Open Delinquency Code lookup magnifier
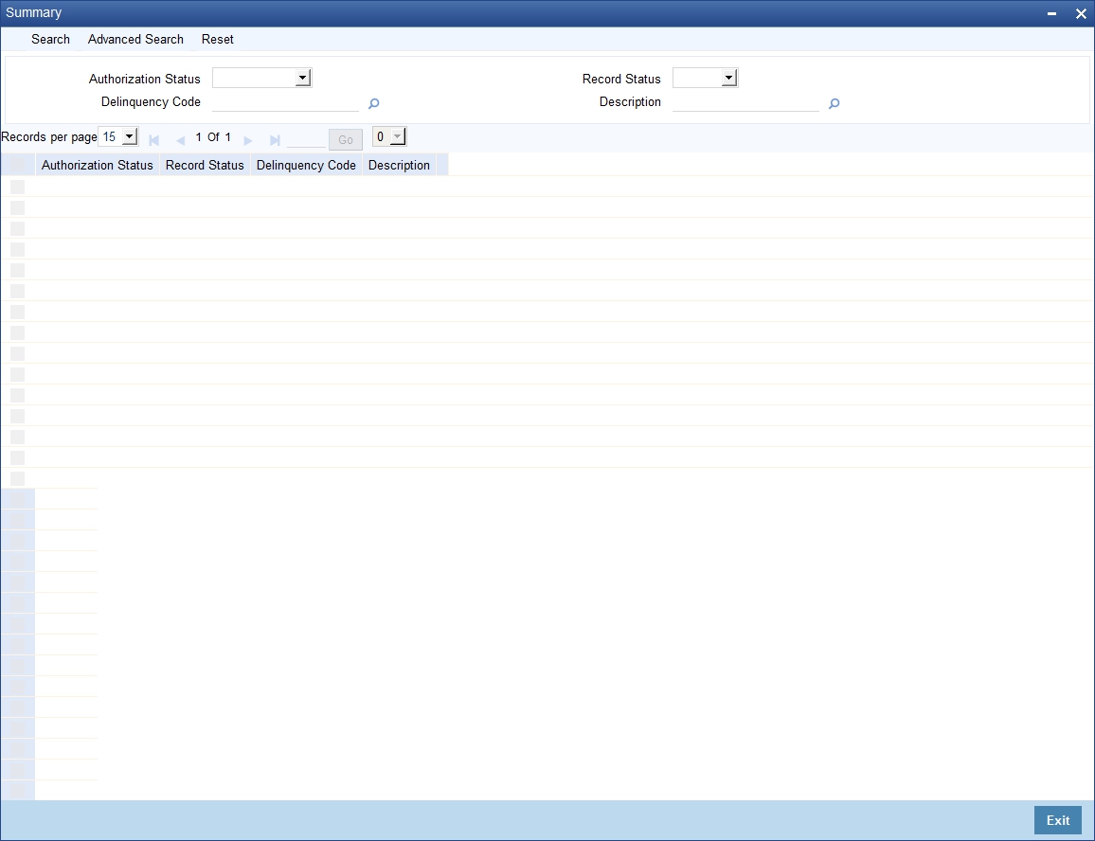Viewport: 1095px width, 841px height. (x=373, y=103)
